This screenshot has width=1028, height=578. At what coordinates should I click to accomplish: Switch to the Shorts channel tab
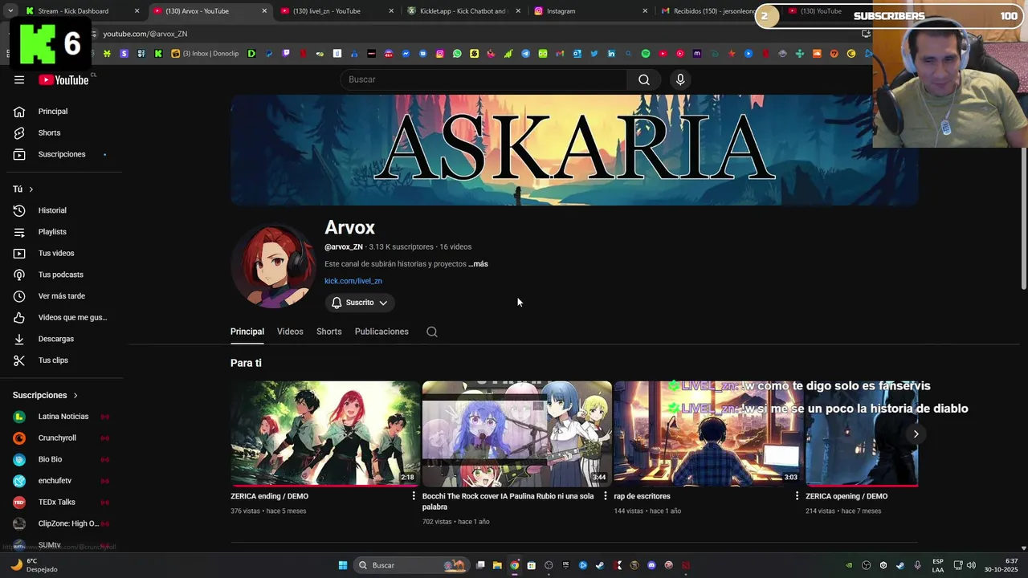tap(329, 332)
